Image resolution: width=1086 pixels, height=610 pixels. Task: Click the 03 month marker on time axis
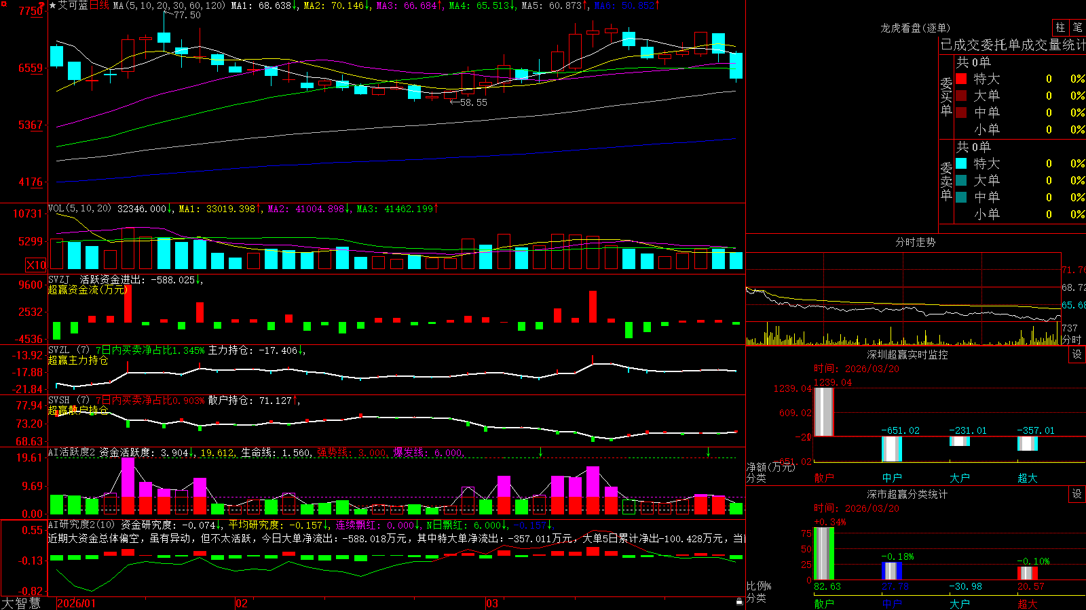492,603
